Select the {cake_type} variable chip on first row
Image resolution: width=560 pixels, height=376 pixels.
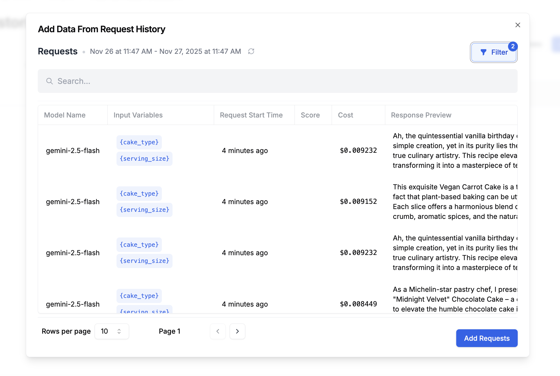tap(139, 142)
